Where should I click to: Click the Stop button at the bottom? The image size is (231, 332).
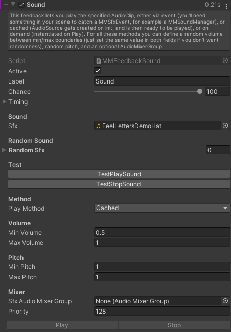coord(174,325)
